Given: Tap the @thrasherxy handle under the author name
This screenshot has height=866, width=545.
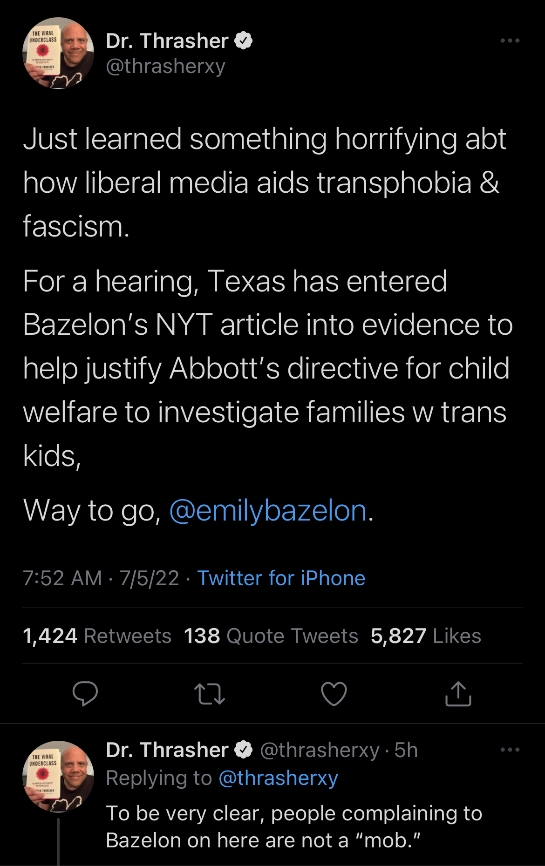Looking at the screenshot, I should 165,66.
